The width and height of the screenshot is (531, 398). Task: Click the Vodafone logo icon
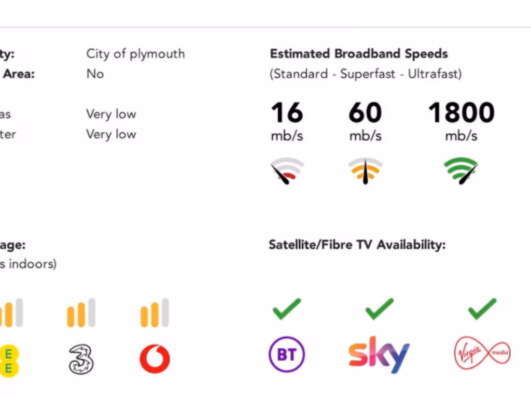155,359
